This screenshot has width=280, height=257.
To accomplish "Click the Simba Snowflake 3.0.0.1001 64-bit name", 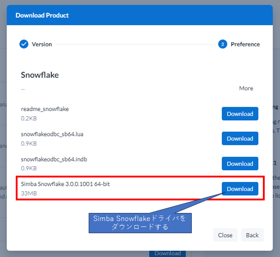I will pos(66,184).
